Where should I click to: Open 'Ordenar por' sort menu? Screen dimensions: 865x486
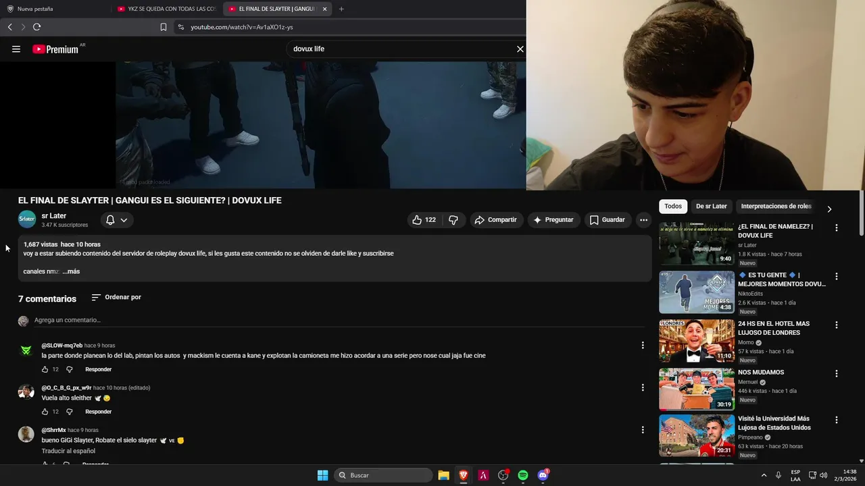(116, 297)
